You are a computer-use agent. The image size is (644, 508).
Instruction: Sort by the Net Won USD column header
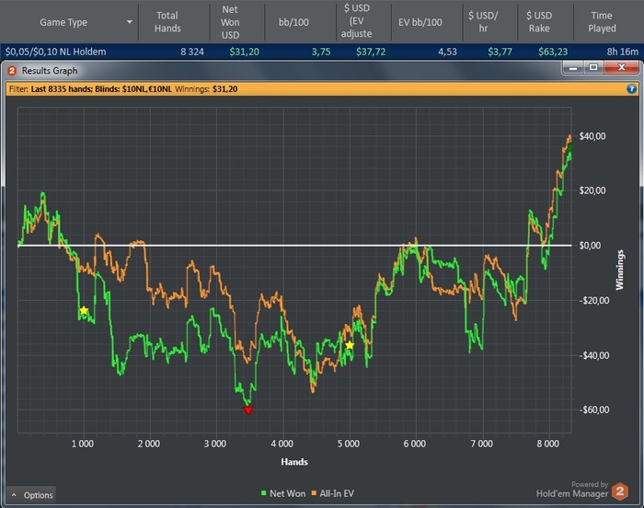coord(237,22)
